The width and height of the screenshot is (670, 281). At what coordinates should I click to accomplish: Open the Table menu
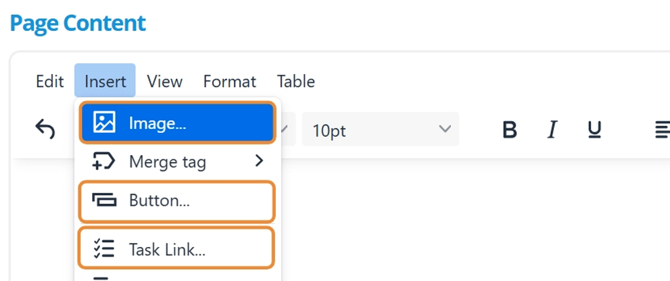coord(296,81)
